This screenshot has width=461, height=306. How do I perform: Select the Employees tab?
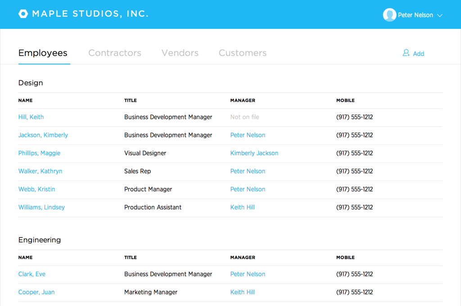click(x=43, y=53)
